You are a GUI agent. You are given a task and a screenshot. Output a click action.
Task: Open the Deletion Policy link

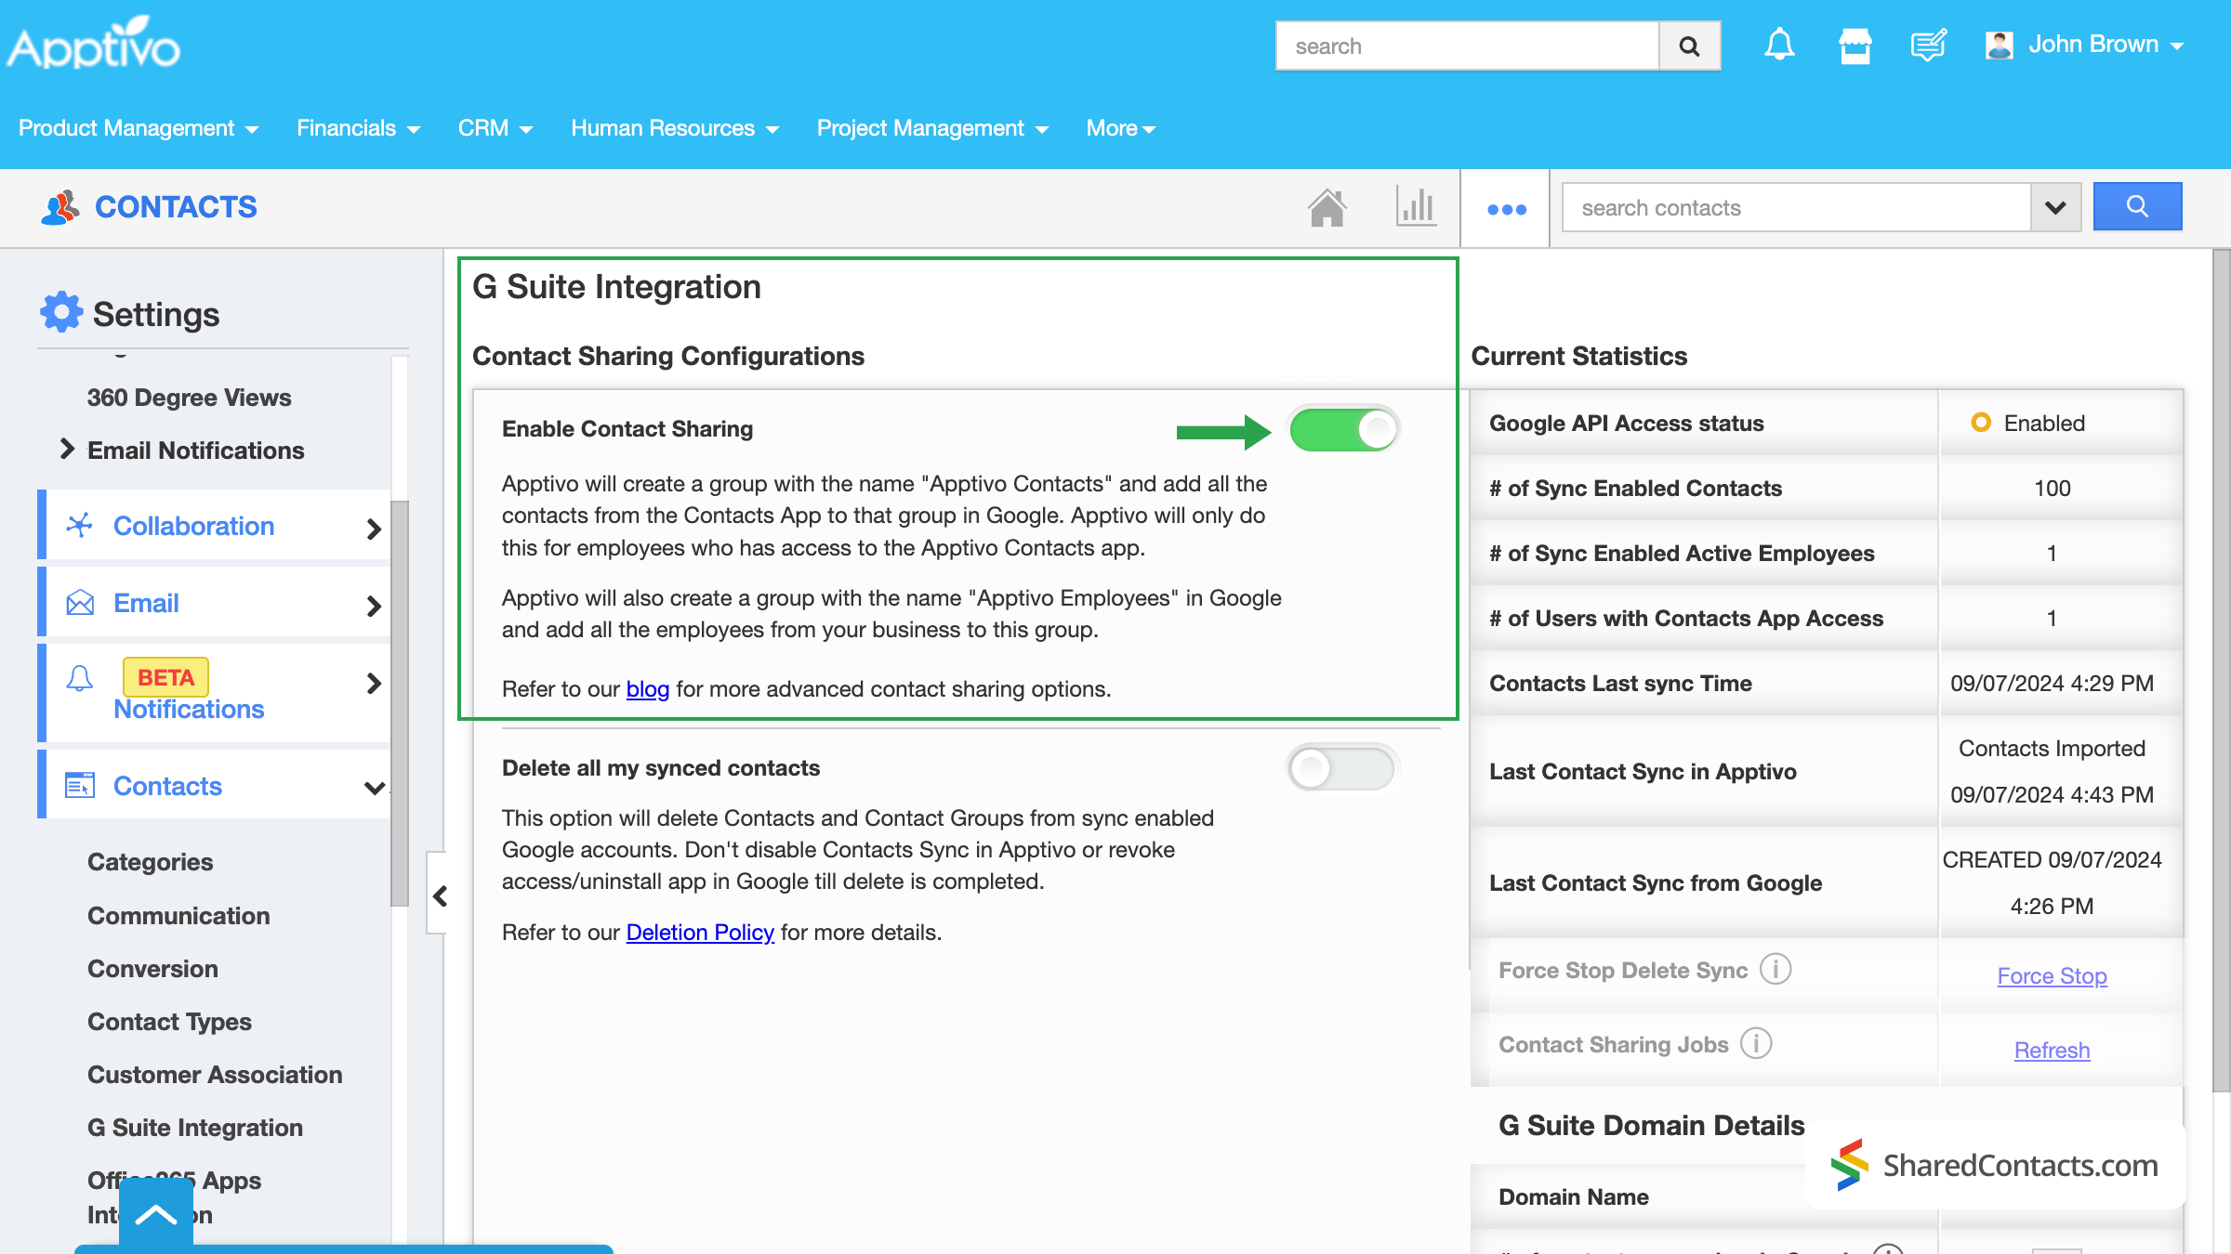[700, 933]
